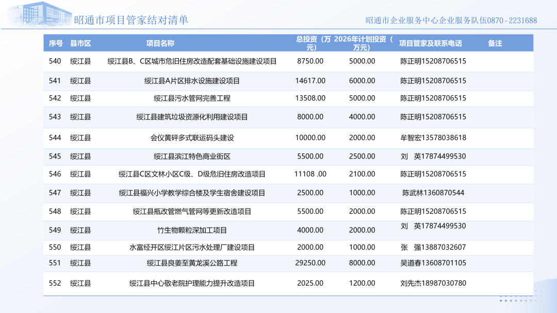
Task: Select row number 540
Action: [55, 61]
